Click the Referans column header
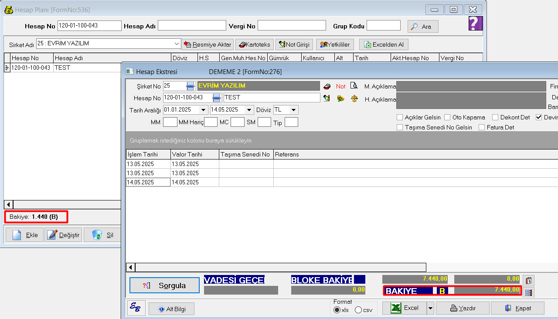This screenshot has height=319, width=558. (416, 154)
